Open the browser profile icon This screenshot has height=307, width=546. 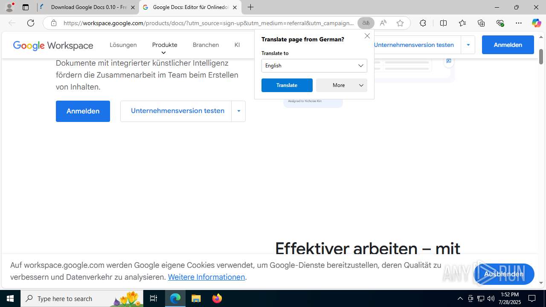(9, 7)
